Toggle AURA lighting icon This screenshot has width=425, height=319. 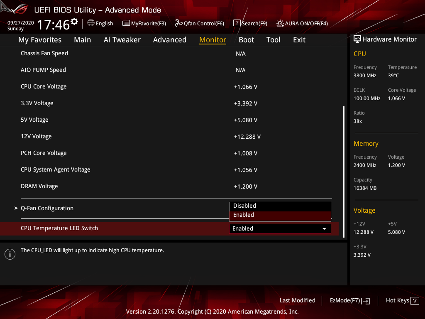click(280, 23)
